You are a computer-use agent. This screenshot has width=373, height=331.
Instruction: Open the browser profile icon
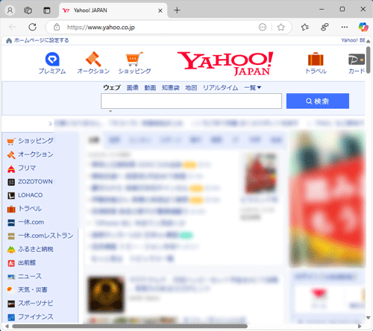pyautogui.click(x=10, y=10)
